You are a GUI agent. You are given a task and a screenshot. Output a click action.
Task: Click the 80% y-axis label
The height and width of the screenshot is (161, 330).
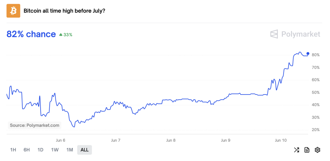point(315,55)
